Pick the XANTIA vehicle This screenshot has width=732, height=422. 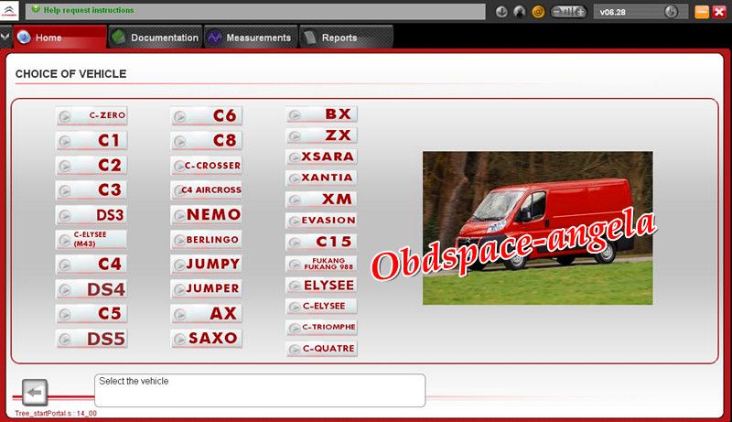pos(322,178)
